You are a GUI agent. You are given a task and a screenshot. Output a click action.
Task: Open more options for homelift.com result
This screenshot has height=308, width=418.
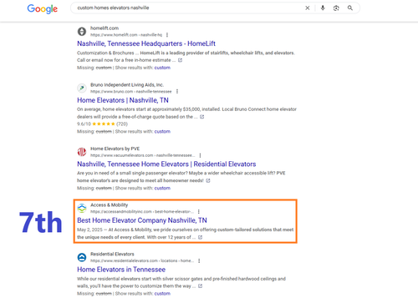coord(167,35)
